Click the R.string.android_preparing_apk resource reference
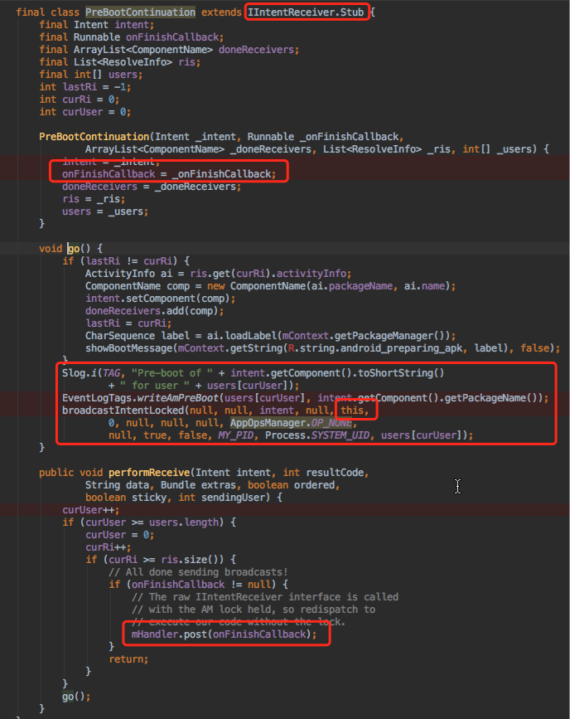Image resolution: width=570 pixels, height=719 pixels. [x=374, y=348]
